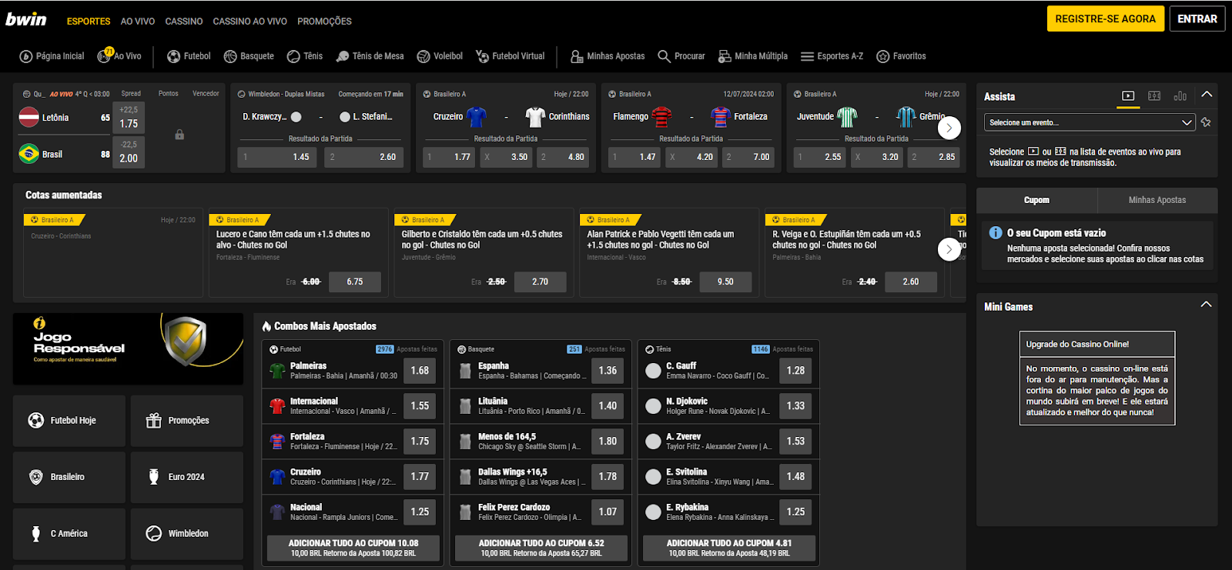This screenshot has width=1232, height=570.
Task: Open the Promoções gift tile
Action: 187,421
